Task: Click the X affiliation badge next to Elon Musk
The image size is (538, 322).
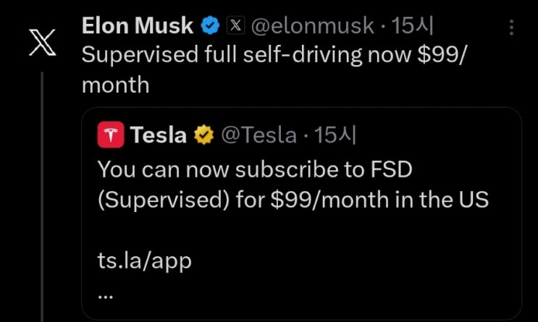Action: click(x=236, y=27)
